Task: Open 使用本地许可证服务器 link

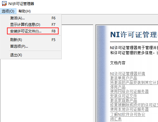Action: tap(129, 109)
